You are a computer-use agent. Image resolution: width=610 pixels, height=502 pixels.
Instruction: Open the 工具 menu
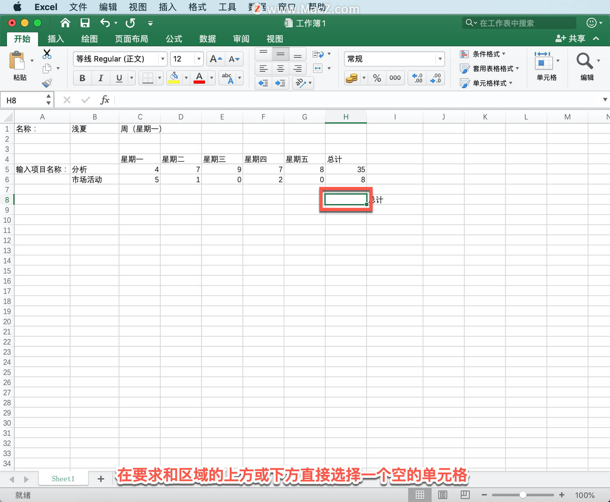point(227,7)
